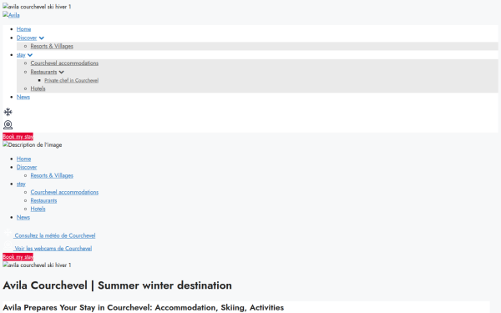This screenshot has width=501, height=313.
Task: Click the Description de l'image thumbnail
Action: (x=33, y=145)
